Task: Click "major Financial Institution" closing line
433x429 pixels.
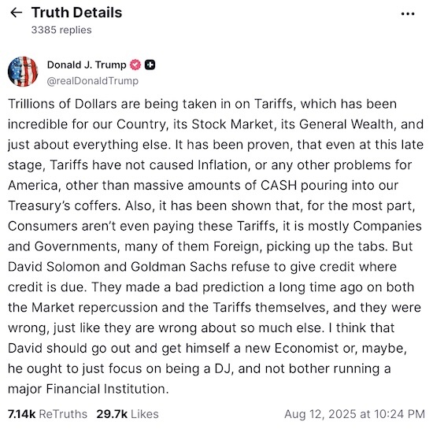Action: click(88, 389)
